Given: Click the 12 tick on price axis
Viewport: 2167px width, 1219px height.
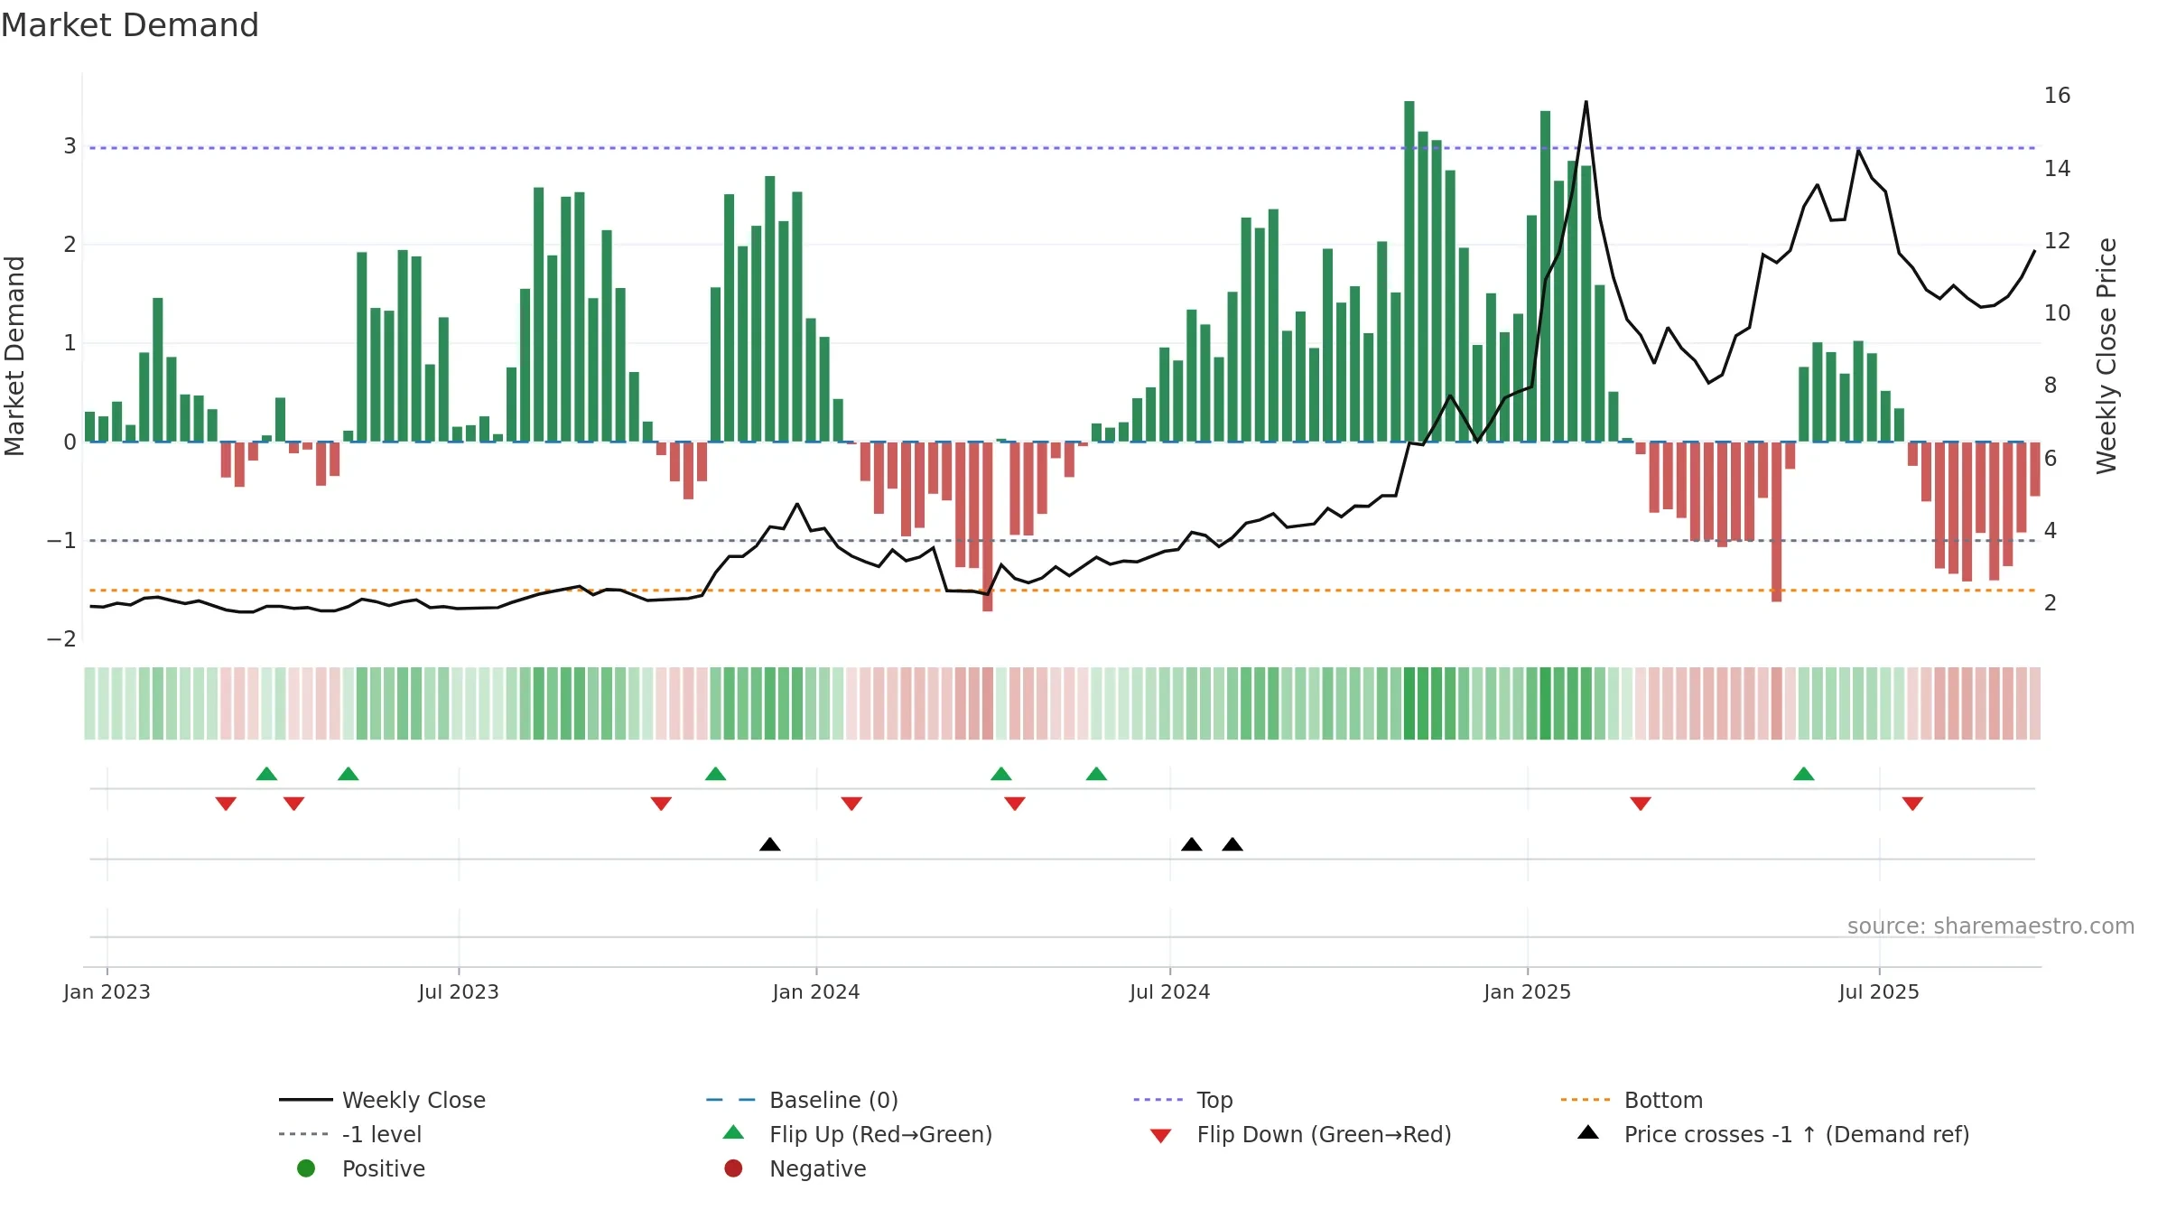Looking at the screenshot, I should tap(2057, 240).
